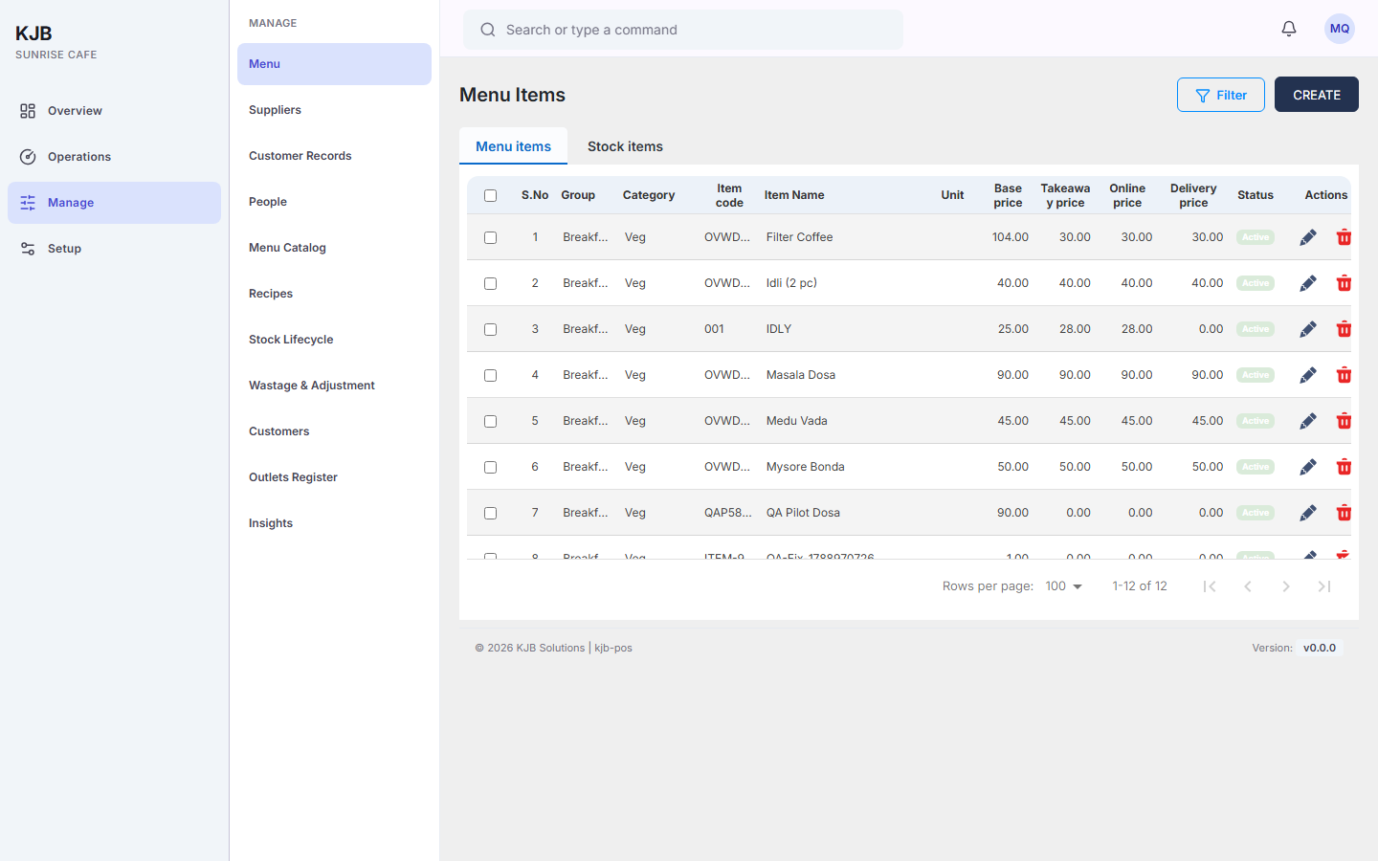Click the Masala Dosa item name

[801, 375]
